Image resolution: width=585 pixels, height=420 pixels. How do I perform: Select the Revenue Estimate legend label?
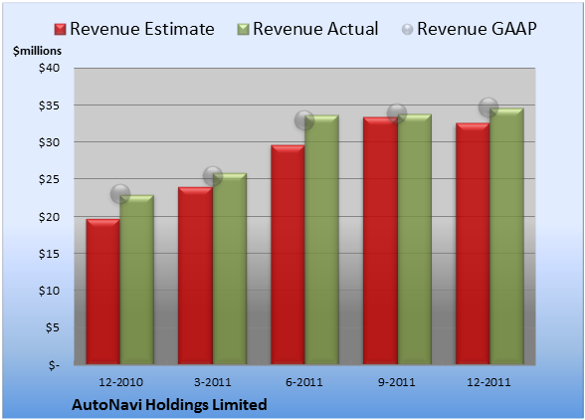pyautogui.click(x=142, y=29)
